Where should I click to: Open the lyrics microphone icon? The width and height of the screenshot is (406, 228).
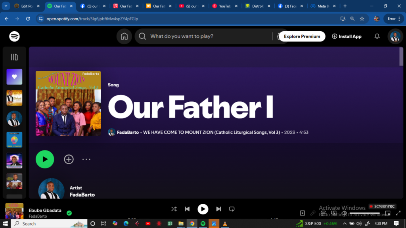click(313, 213)
